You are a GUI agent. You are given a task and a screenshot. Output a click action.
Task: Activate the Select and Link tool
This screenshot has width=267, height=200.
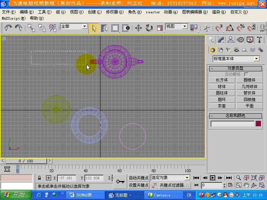[x=31, y=28]
